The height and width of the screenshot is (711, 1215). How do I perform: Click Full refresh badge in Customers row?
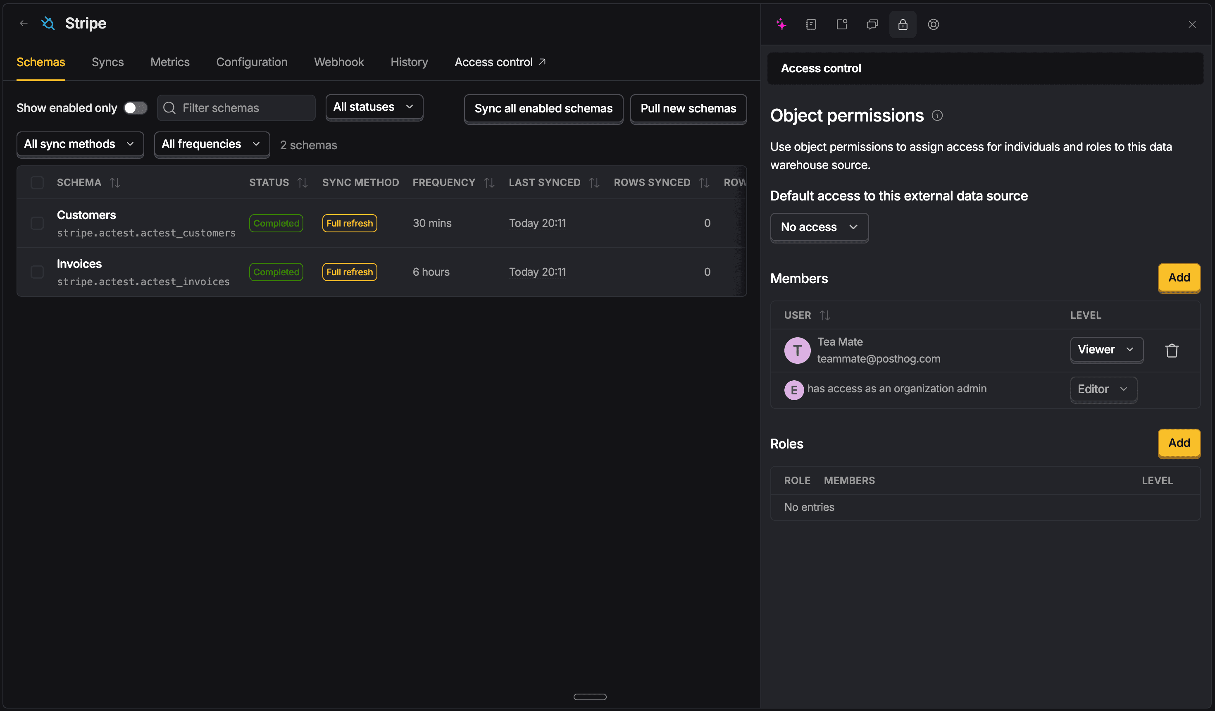coord(350,223)
